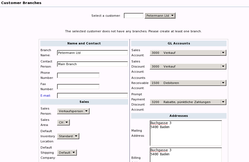Open the Accounts Receivable Account dropdown

(188, 83)
